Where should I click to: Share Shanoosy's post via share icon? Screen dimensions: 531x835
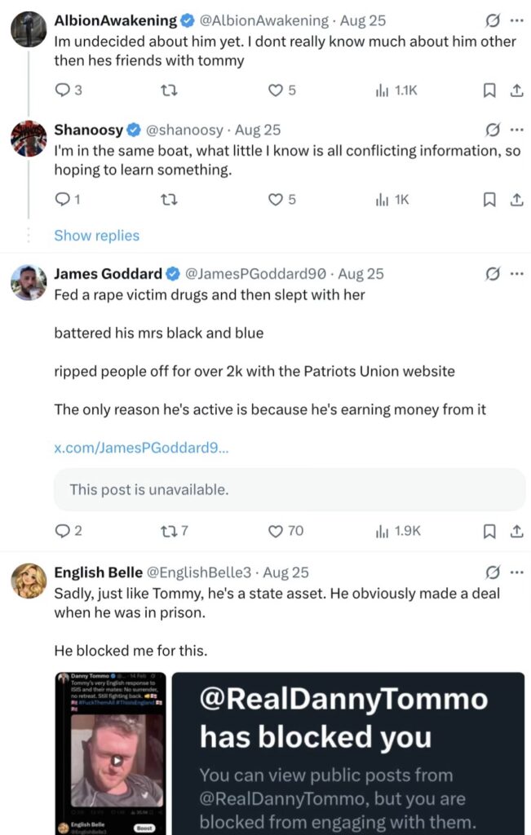point(516,200)
